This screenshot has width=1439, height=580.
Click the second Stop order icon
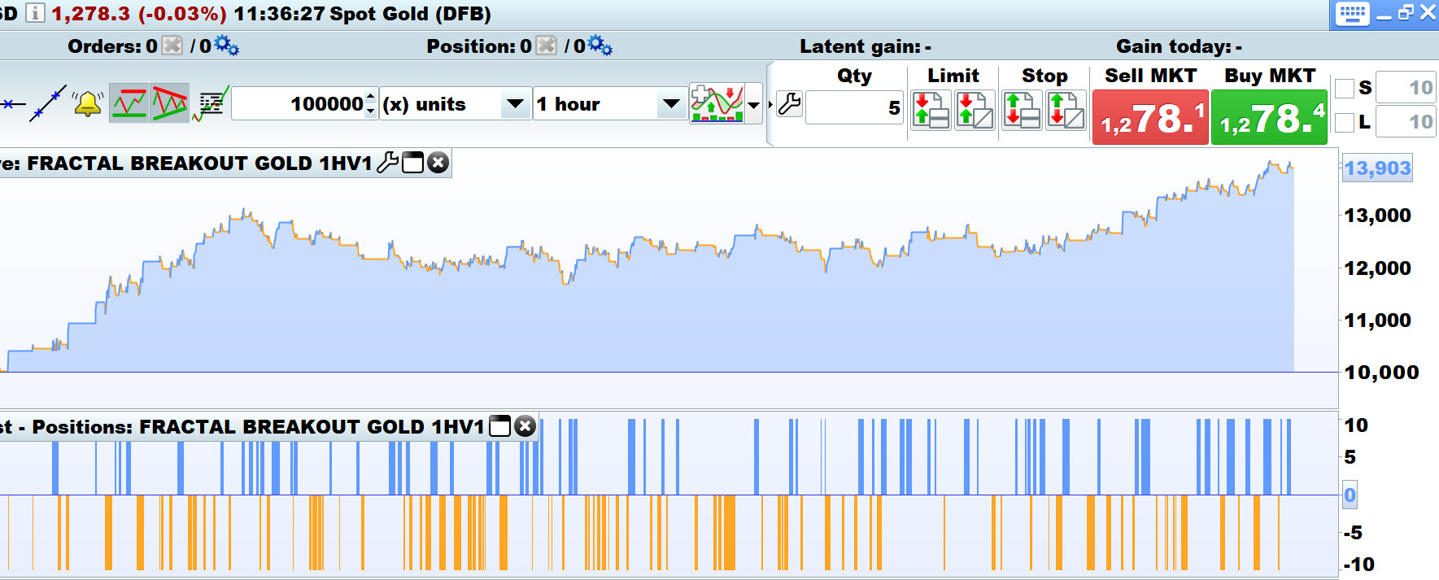(1066, 110)
